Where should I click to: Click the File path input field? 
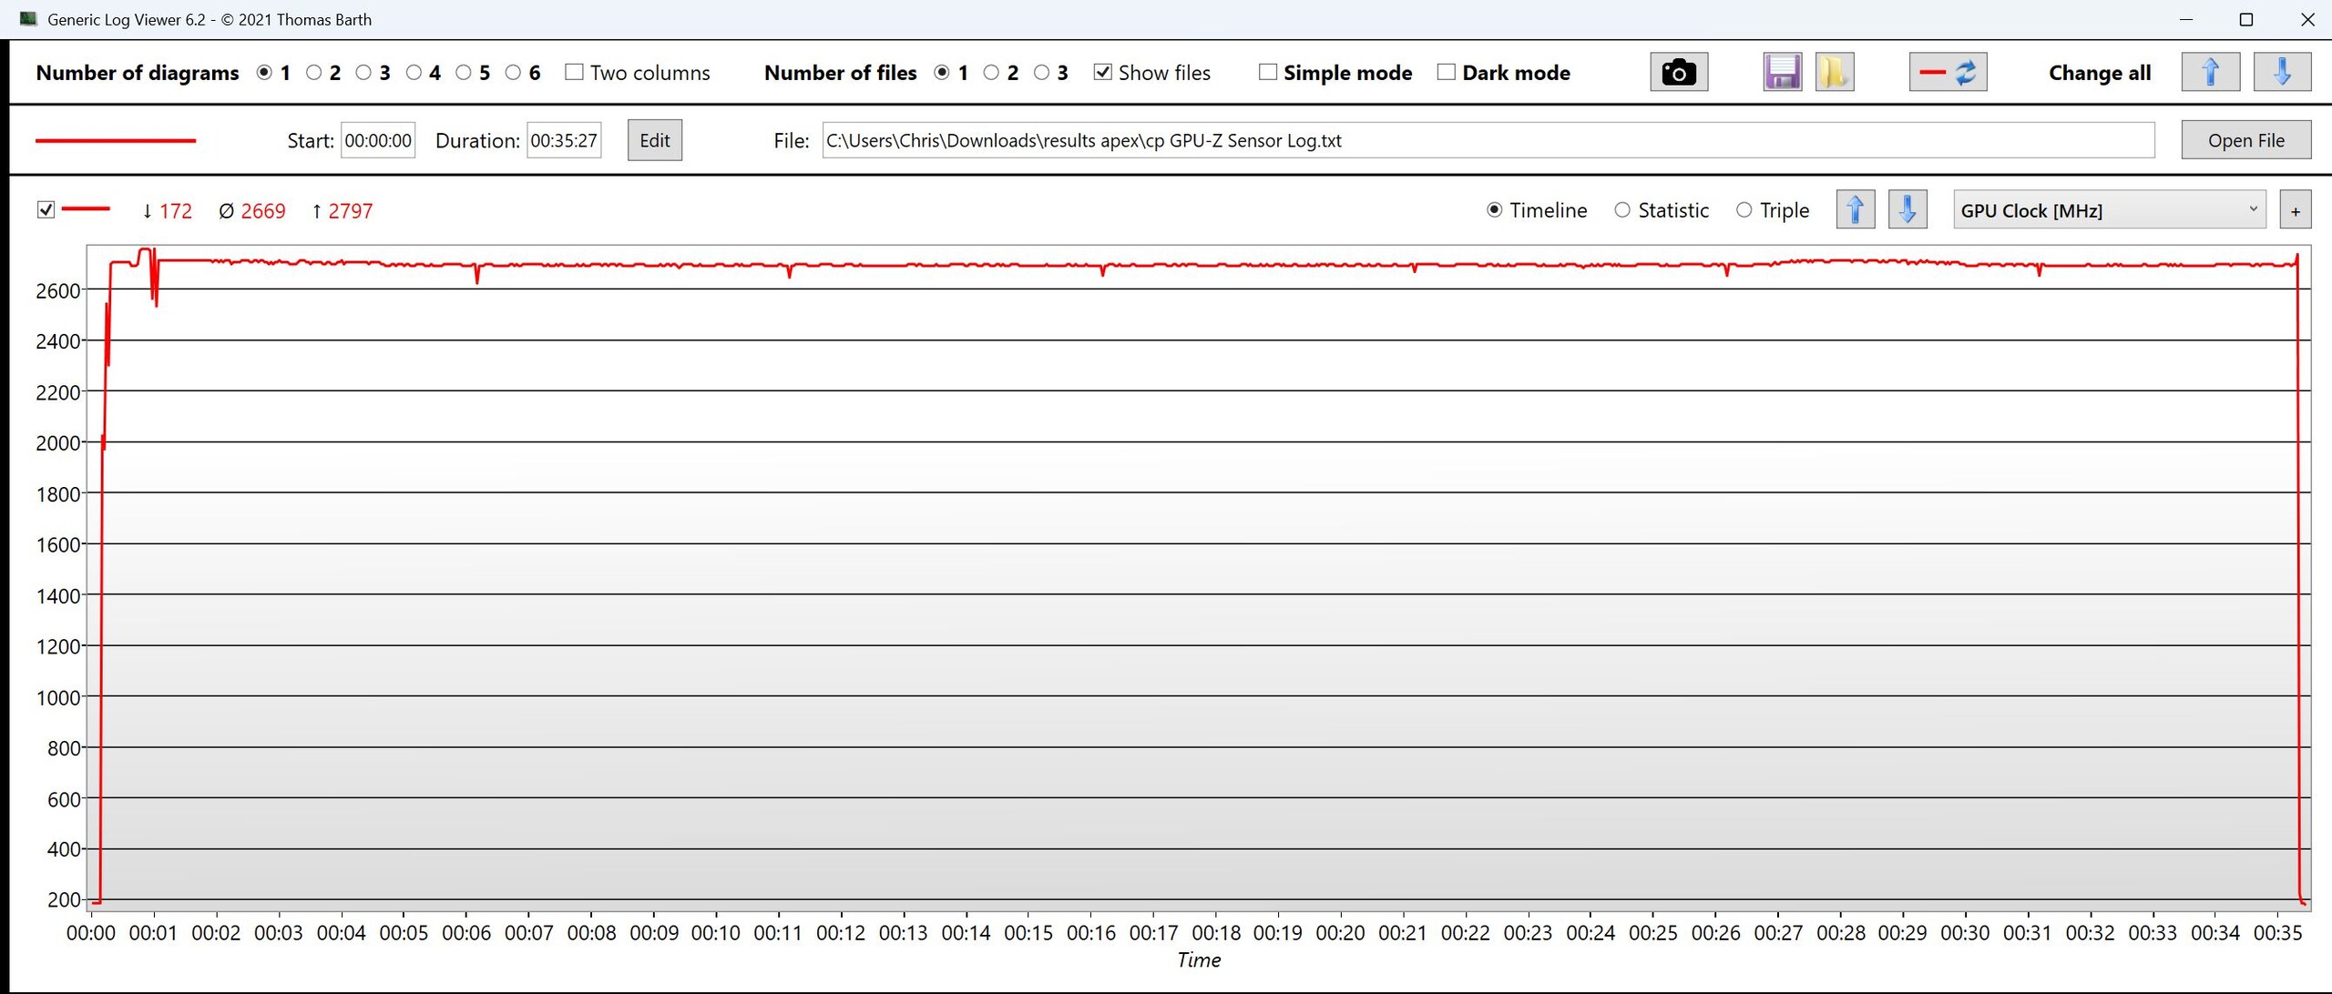(1487, 140)
